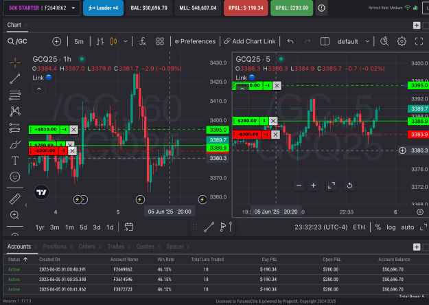This screenshot has height=305, width=429.
Task: Toggle the ETH session setting
Action: pos(359,227)
